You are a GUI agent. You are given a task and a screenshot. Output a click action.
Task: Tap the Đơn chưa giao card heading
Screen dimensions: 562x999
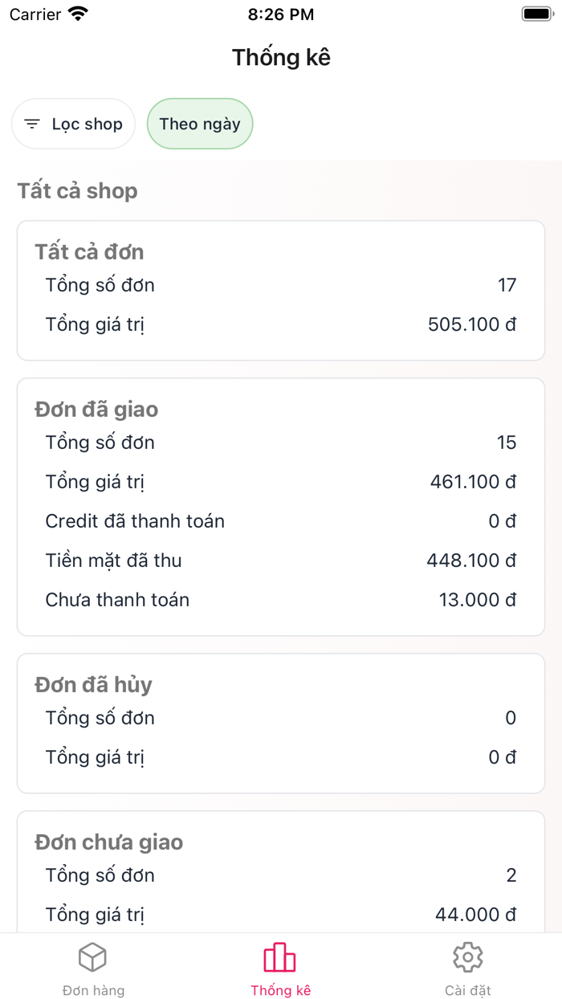click(108, 842)
